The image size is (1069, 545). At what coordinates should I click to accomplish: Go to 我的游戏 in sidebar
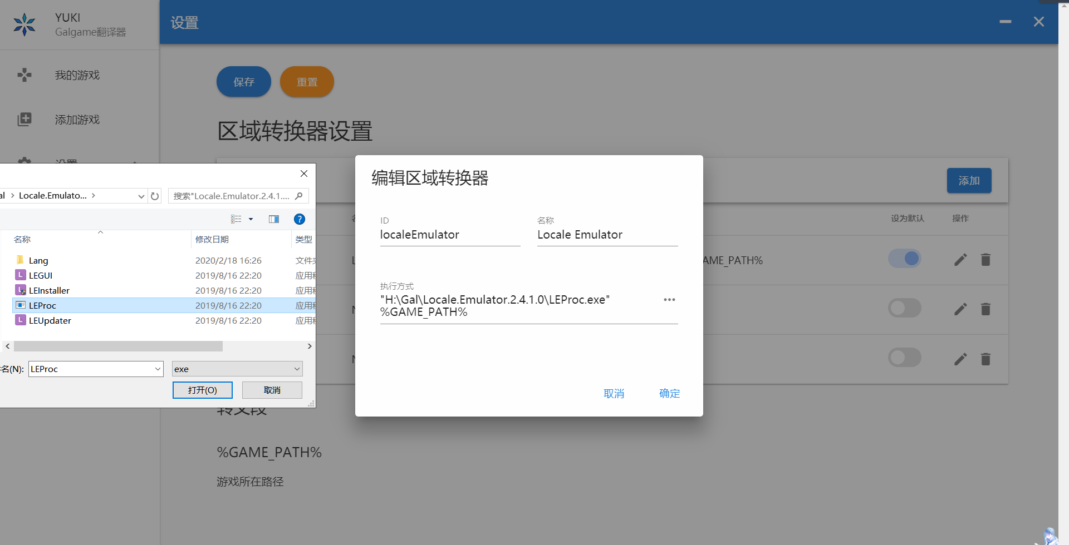[x=77, y=75]
